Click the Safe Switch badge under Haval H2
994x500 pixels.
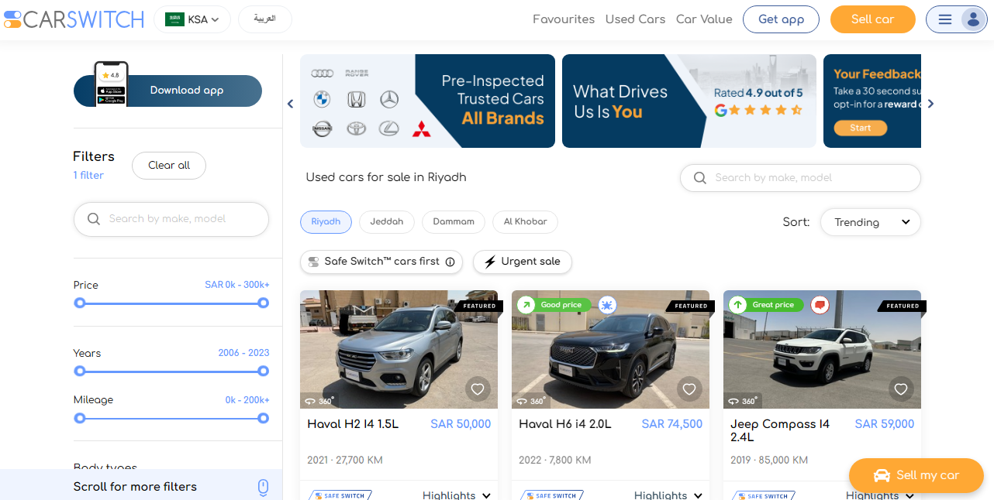[x=340, y=495]
